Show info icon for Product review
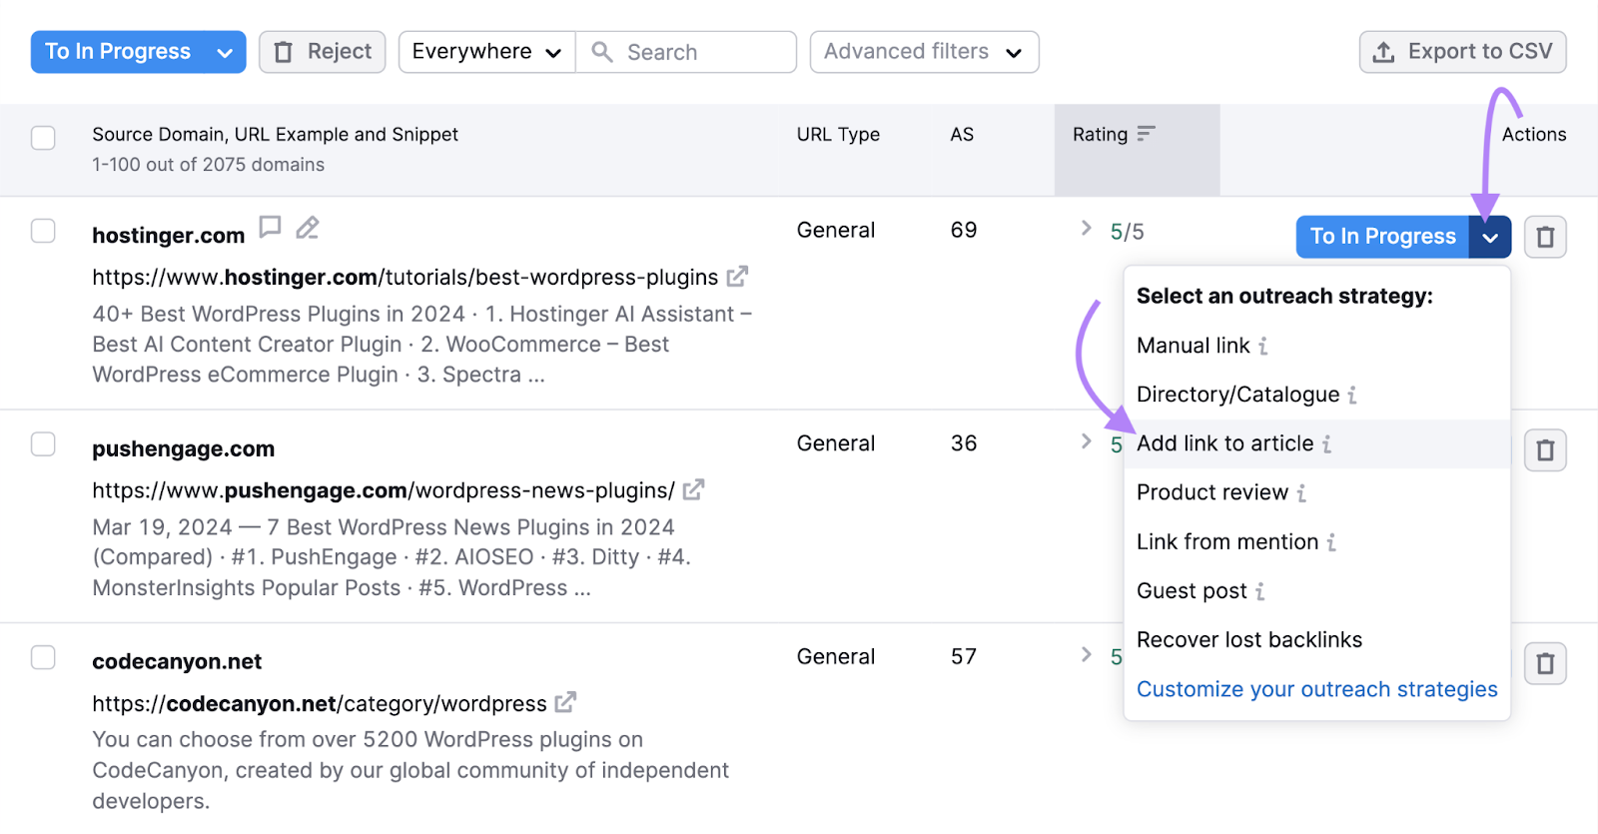 pyautogui.click(x=1301, y=493)
